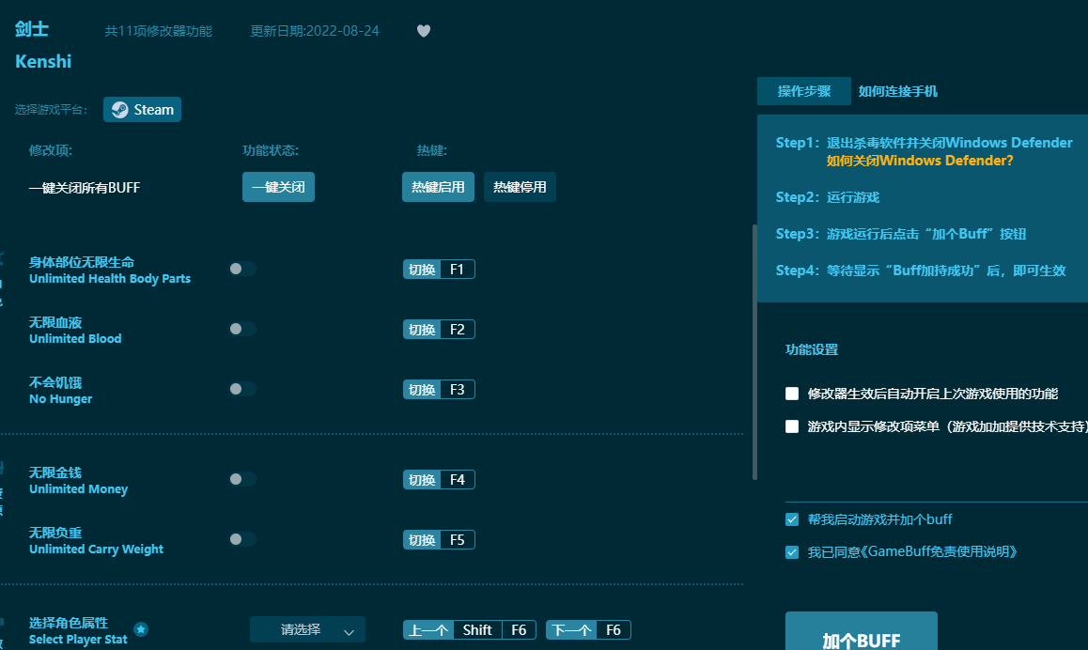This screenshot has height=650, width=1088.
Task: Click the star icon beside Select Player Stat
Action: pyautogui.click(x=141, y=629)
